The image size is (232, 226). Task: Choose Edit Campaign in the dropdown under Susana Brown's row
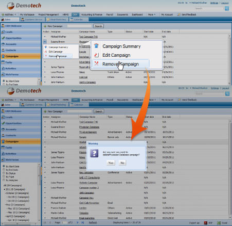56,52
